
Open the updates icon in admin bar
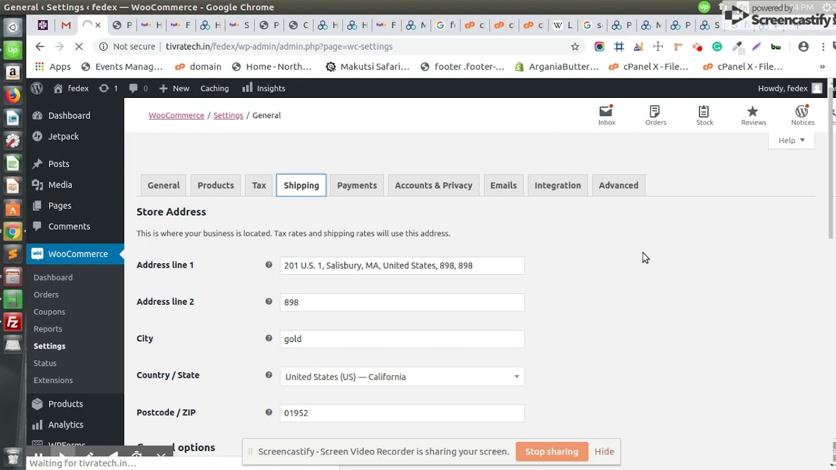[108, 88]
